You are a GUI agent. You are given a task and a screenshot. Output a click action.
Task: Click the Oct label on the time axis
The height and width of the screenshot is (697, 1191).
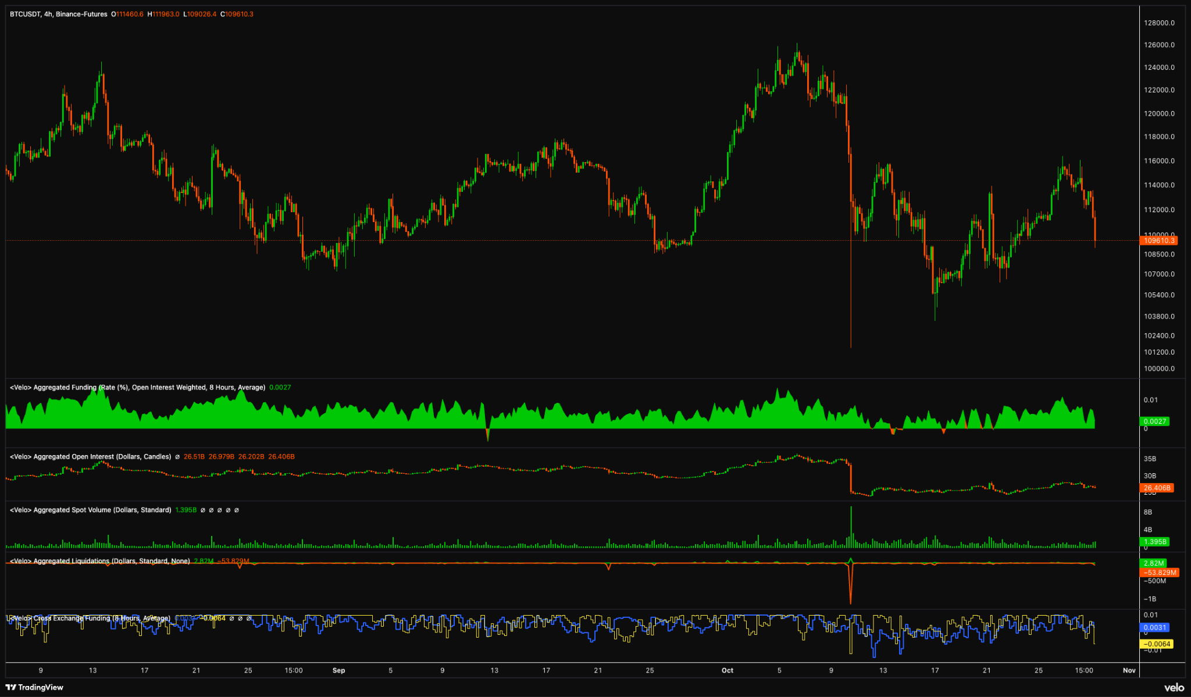point(727,670)
